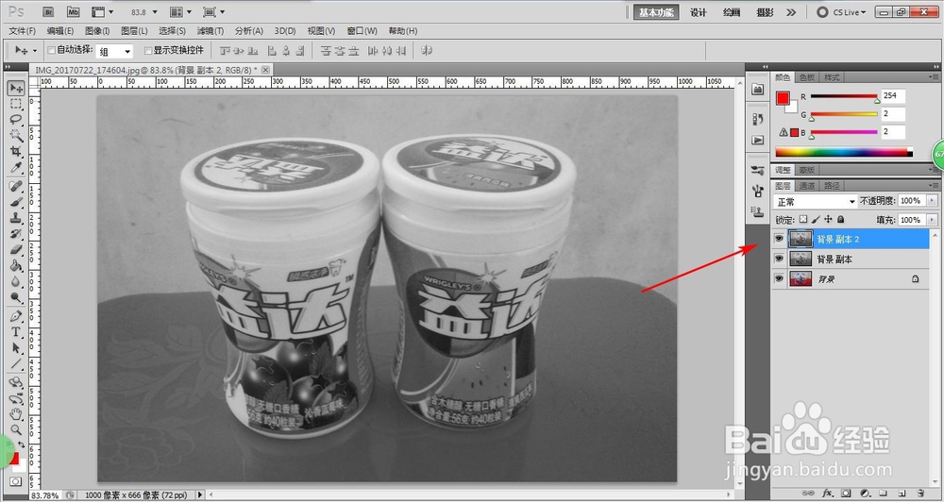Viewport: 944px width, 502px height.
Task: Delete layer using trash icon
Action: click(920, 493)
